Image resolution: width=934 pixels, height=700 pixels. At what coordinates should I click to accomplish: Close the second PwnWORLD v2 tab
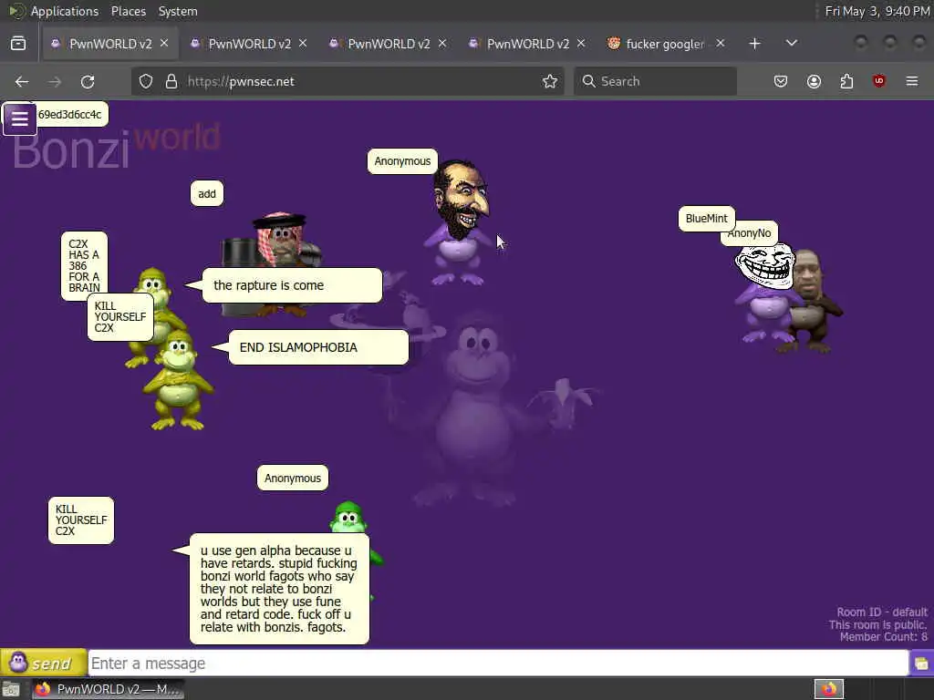click(x=303, y=44)
